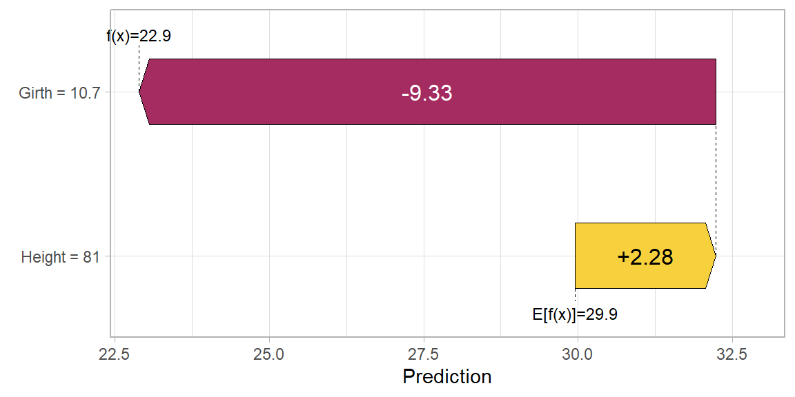The width and height of the screenshot is (795, 397).
Task: Click the yellow bar's flat left edge
Action: click(576, 256)
